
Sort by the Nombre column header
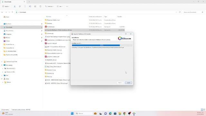(x=49, y=17)
